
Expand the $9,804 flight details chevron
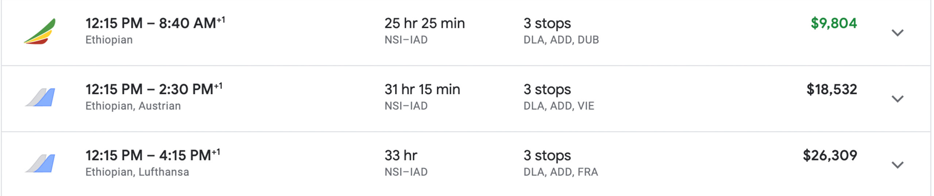click(x=897, y=33)
